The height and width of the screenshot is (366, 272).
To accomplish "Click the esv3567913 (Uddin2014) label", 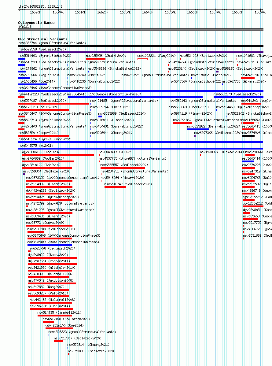I will tap(50, 306).
